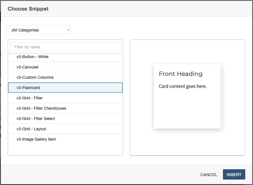253x185 pixels.
Task: Open the All Categories dropdown
Action: (39, 30)
